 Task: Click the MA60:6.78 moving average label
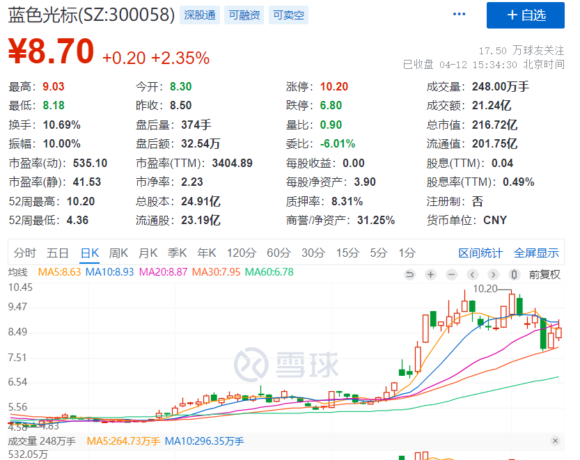point(269,272)
